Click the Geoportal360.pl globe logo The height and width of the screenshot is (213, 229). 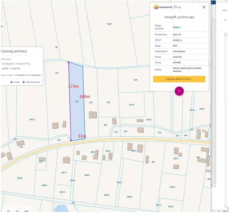pyautogui.click(x=156, y=7)
